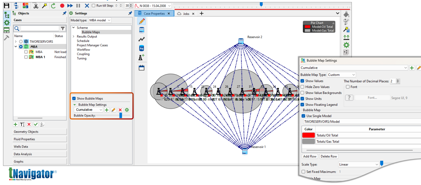Collapse the Scheme settings node

(74, 28)
